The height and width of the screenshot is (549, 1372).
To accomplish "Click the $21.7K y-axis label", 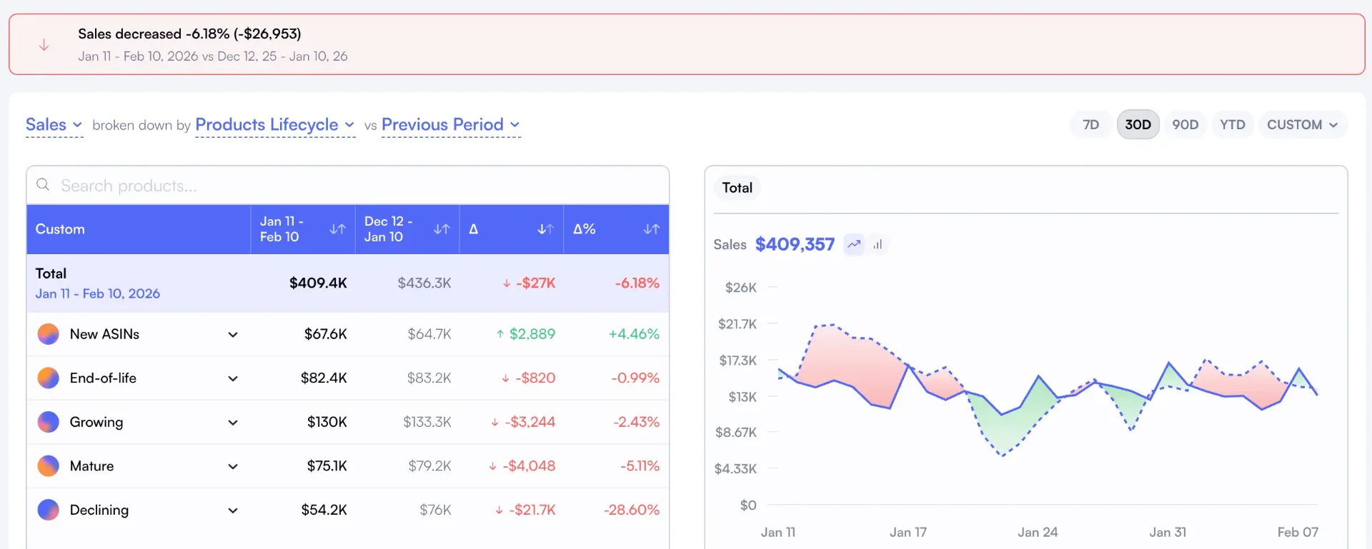I will click(x=737, y=324).
